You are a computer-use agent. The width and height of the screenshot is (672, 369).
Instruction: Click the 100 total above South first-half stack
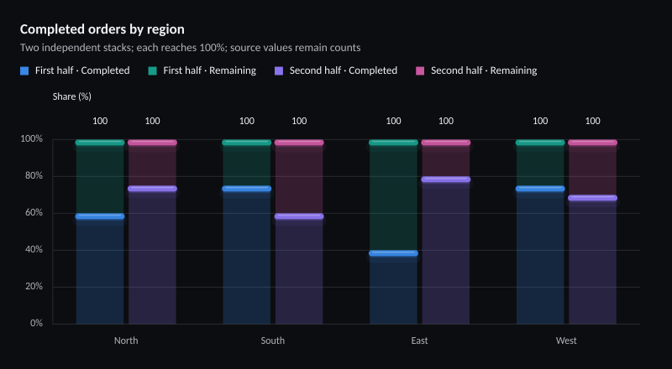(x=246, y=121)
